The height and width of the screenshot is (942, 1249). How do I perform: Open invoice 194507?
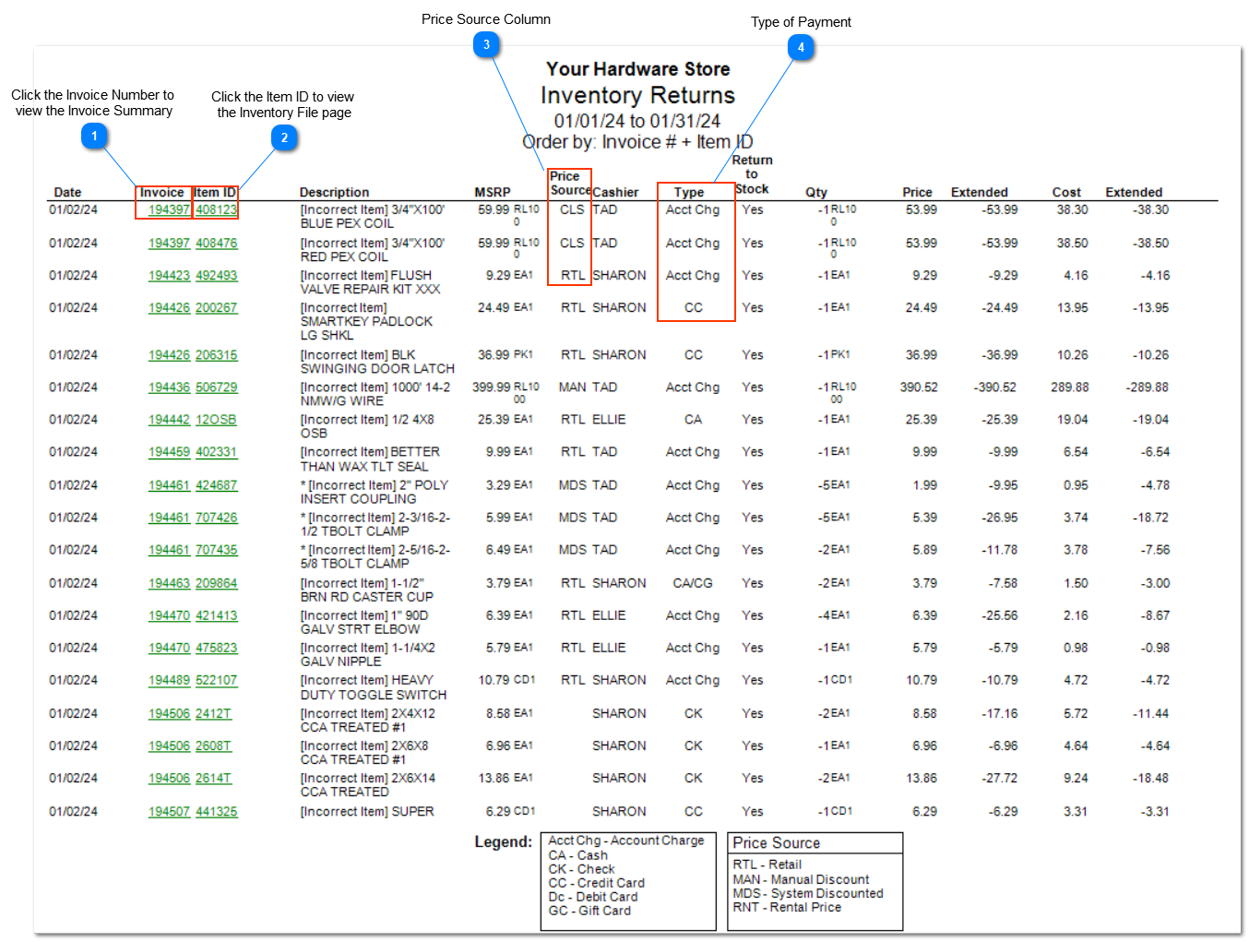[x=169, y=812]
